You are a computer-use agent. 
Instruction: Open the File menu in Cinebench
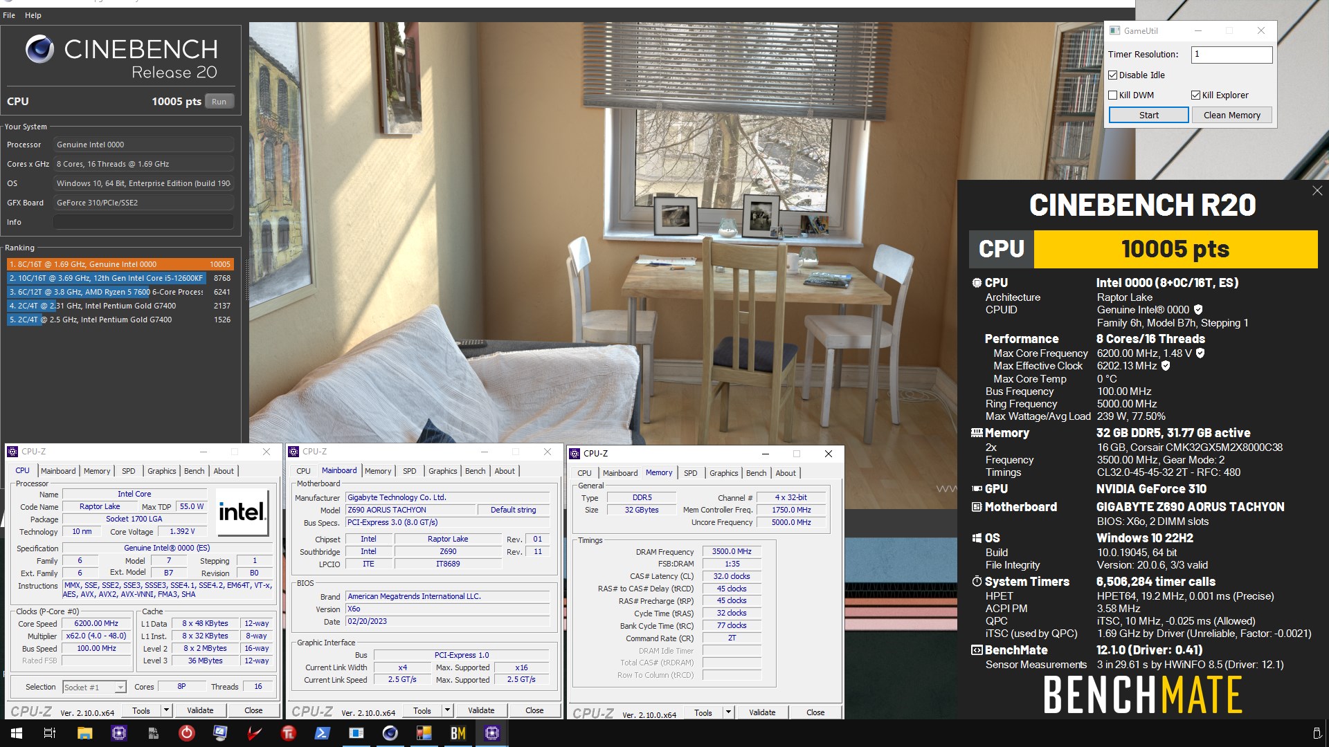(x=9, y=15)
